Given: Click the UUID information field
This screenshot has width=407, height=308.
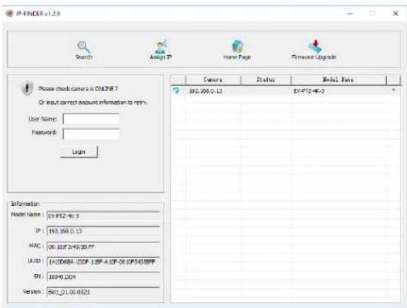Looking at the screenshot, I should click(104, 262).
